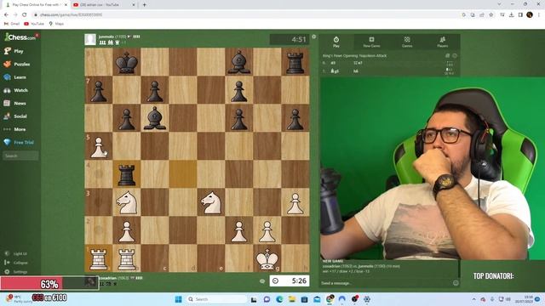The width and height of the screenshot is (545, 306).
Task: Click opponent username above the board
Action: click(106, 37)
